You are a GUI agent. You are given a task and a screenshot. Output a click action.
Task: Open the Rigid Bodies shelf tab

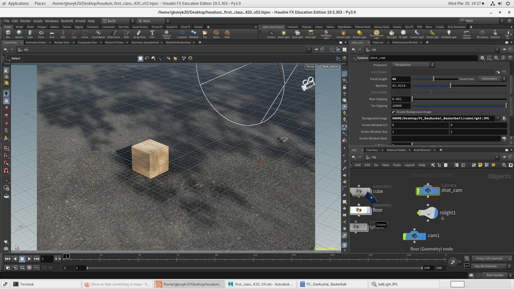coord(345,27)
